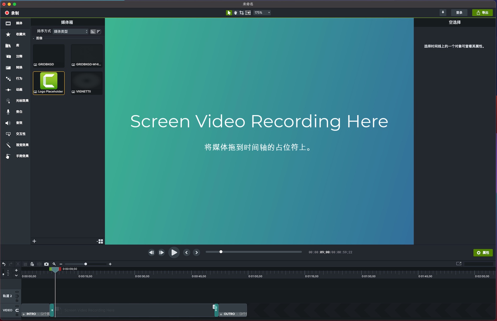The image size is (497, 321).
Task: Select the Logo Placeholder thumbnail
Action: point(49,83)
